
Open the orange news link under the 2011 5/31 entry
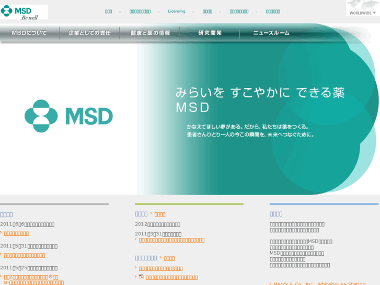coord(25,255)
